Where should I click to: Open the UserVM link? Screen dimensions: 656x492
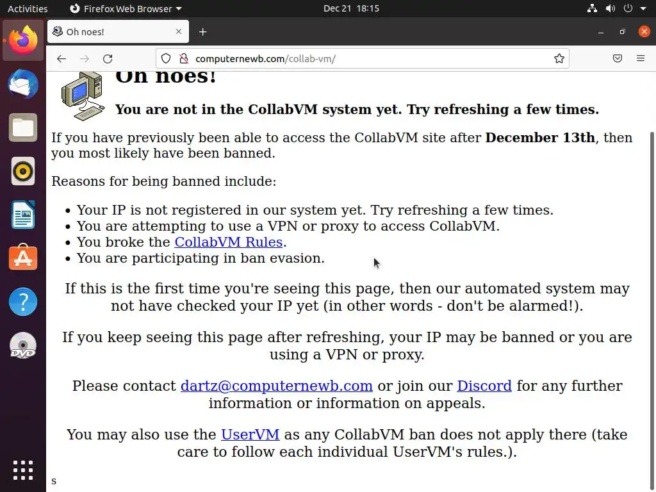tap(250, 434)
